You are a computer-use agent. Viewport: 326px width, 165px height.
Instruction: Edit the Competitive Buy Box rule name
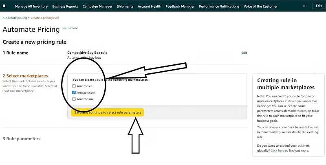click(244, 53)
